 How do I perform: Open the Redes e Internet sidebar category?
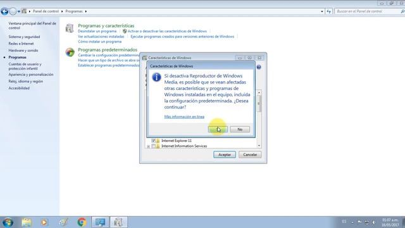pos(21,44)
